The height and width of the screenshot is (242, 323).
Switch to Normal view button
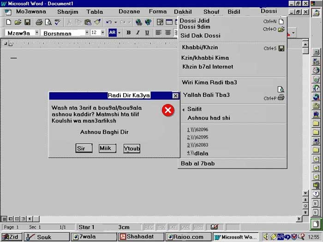click(x=4, y=219)
